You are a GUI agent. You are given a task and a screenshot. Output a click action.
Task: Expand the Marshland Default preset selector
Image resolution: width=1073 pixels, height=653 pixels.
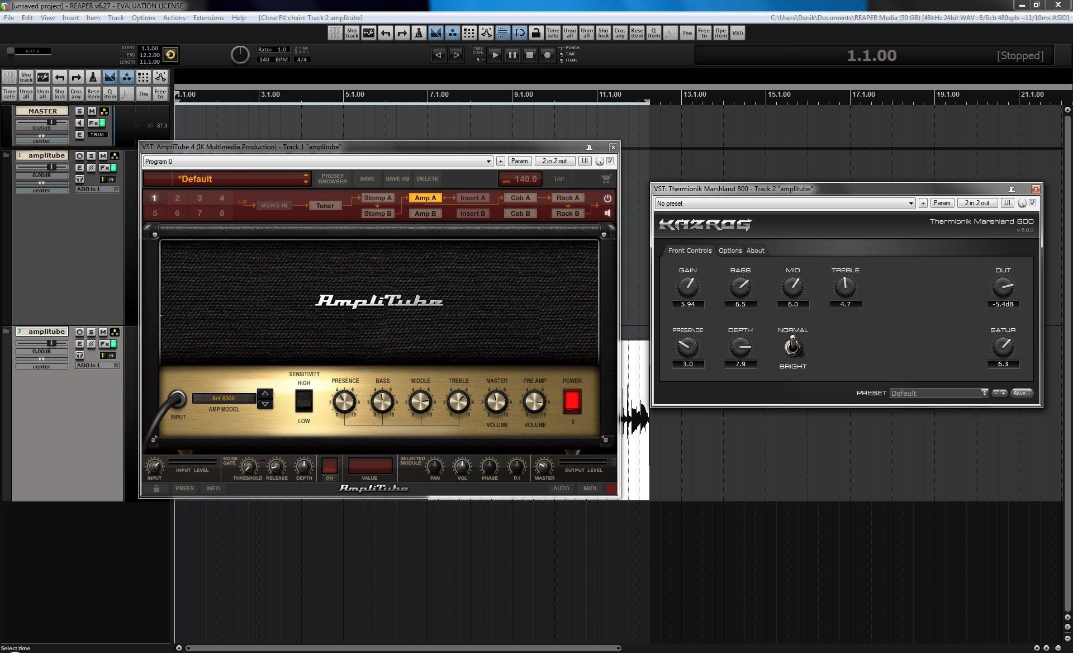point(984,393)
